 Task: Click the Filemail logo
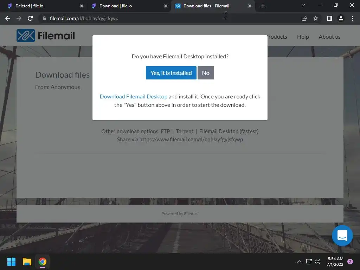(46, 36)
